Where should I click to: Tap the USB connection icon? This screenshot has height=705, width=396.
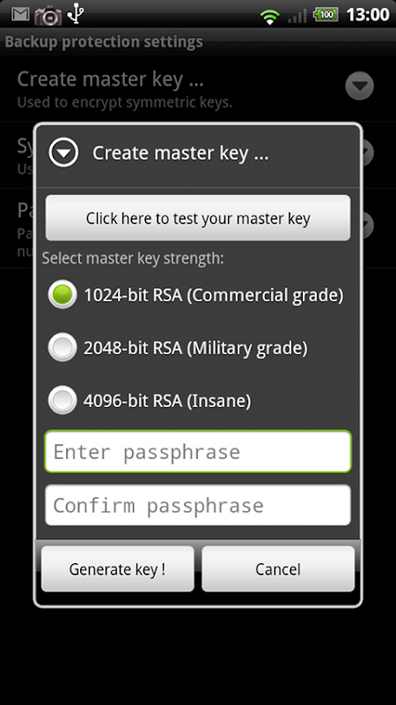(x=76, y=14)
